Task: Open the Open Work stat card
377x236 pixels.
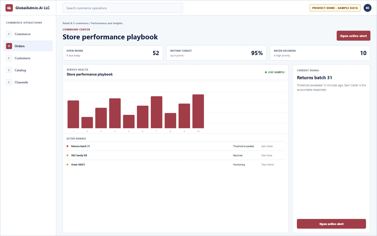Action: pos(113,53)
